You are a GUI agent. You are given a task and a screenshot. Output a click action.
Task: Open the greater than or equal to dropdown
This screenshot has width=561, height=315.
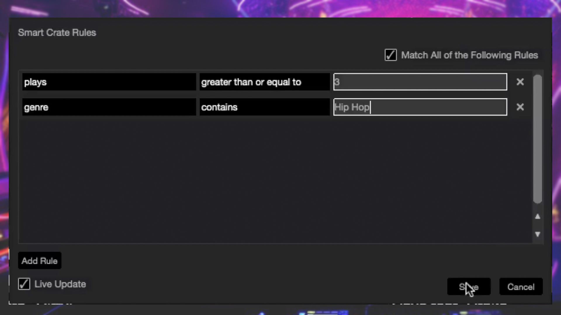[x=264, y=82]
